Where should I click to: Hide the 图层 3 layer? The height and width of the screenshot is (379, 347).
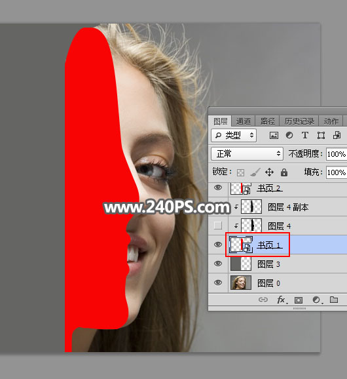(x=218, y=264)
